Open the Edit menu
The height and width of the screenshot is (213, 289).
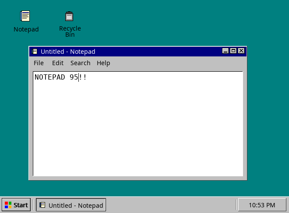click(58, 63)
